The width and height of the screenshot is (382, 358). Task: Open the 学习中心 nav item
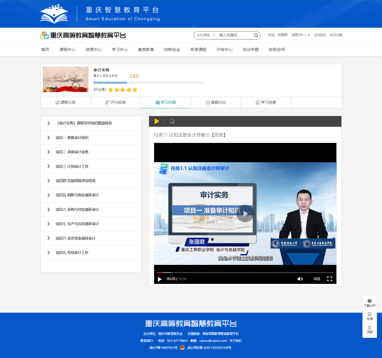(x=120, y=50)
